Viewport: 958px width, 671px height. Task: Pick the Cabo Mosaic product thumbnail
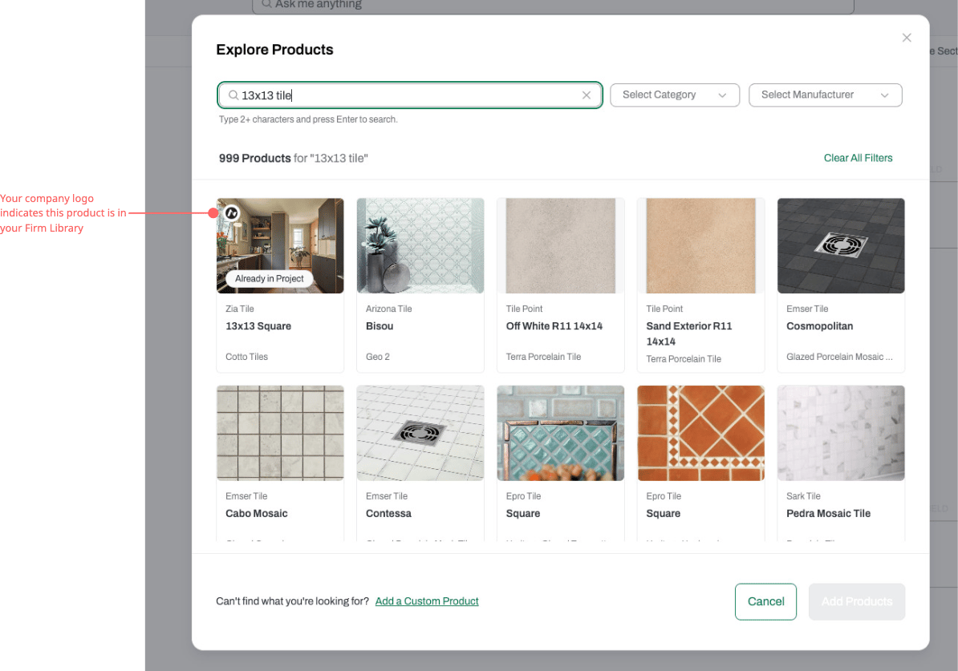[281, 433]
